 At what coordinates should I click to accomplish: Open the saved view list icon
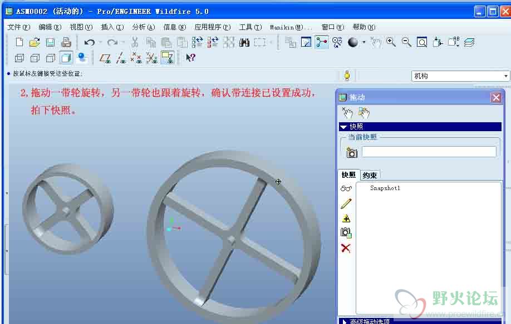pos(453,42)
